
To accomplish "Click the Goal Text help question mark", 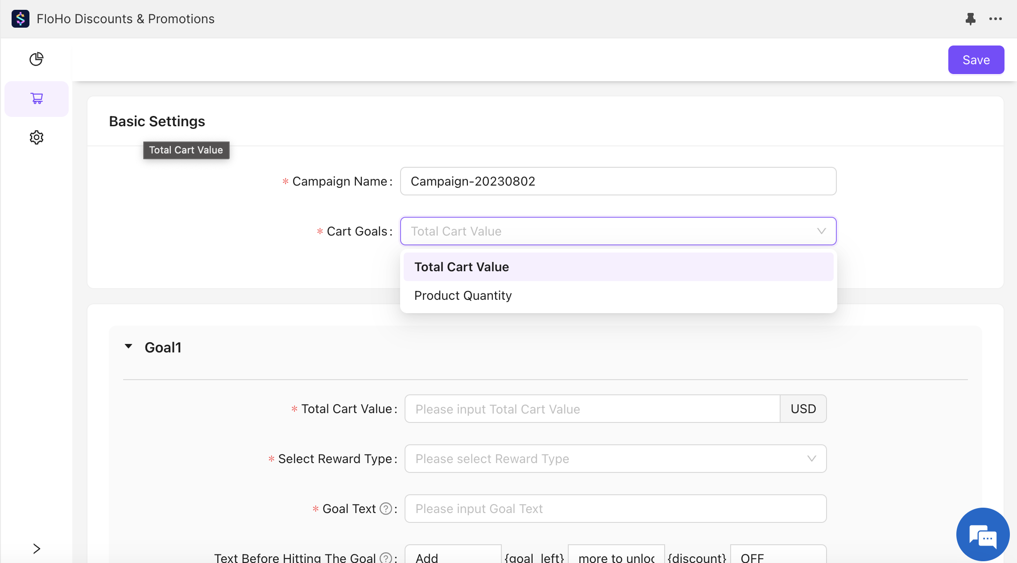I will 385,509.
